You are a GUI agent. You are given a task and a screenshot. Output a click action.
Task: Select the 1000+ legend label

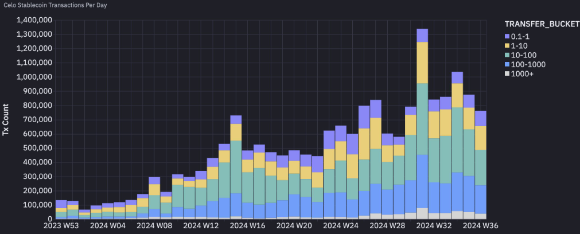pyautogui.click(x=522, y=75)
